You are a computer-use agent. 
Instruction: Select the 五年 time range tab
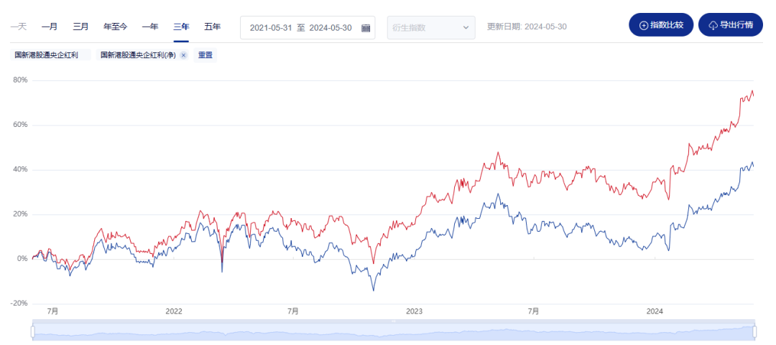click(212, 27)
